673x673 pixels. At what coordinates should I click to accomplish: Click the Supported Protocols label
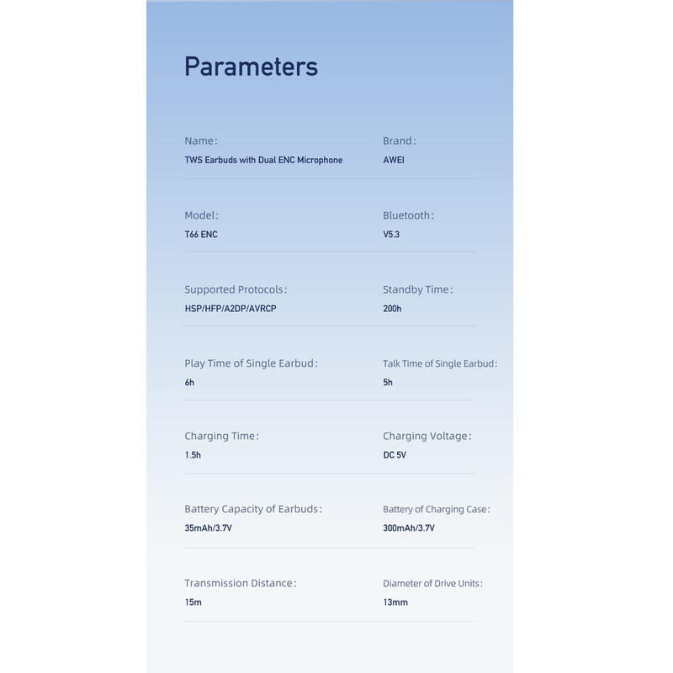coord(236,289)
